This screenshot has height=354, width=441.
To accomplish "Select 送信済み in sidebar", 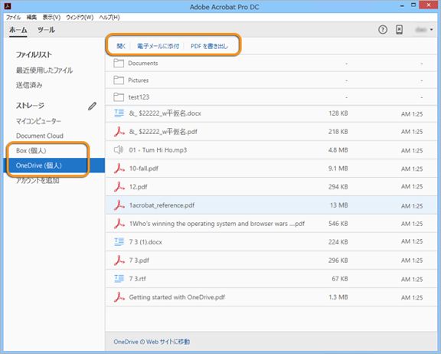I will [29, 85].
